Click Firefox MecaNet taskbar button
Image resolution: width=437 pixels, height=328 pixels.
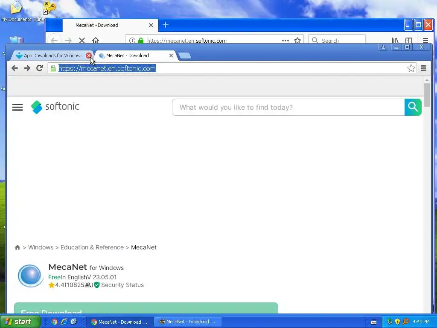[188, 322]
